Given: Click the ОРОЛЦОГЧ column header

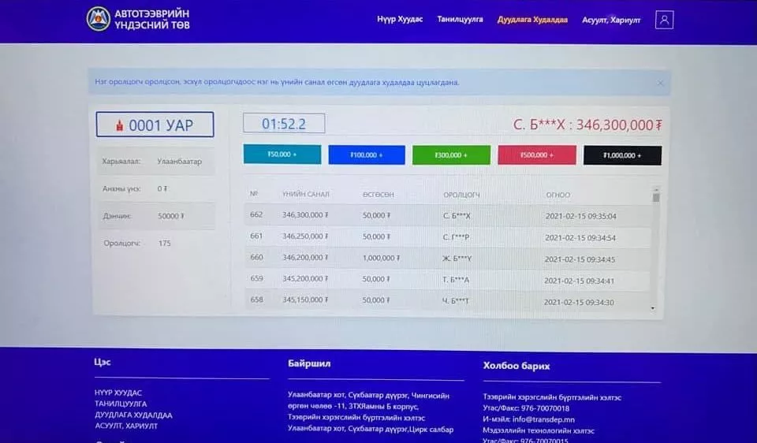Looking at the screenshot, I should pyautogui.click(x=461, y=195).
